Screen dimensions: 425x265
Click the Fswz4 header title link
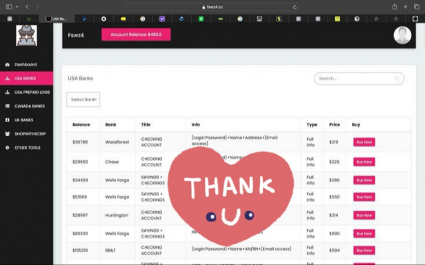[76, 35]
